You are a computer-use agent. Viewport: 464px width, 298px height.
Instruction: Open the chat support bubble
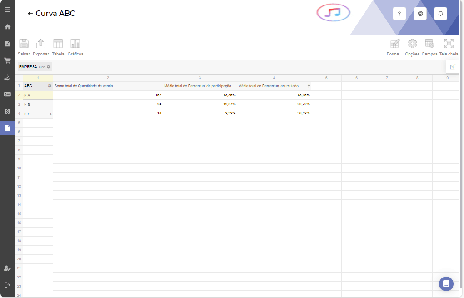coord(446,284)
